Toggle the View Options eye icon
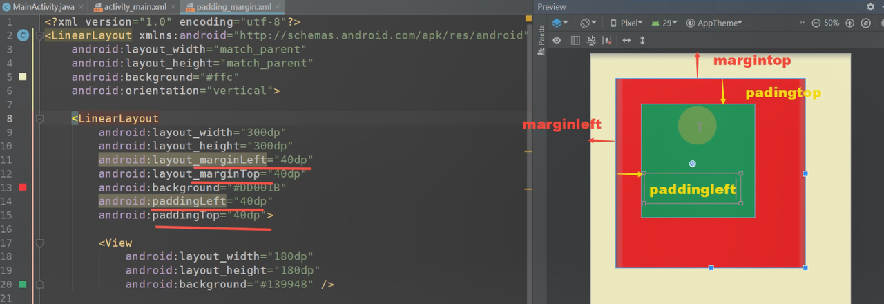884x304 pixels. (x=557, y=40)
